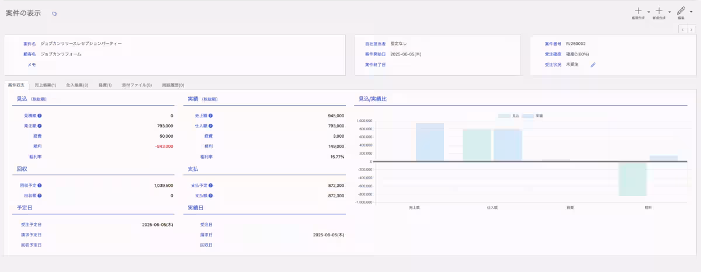
Task: Click the 149,000 実績 粗利 value
Action: [336, 146]
